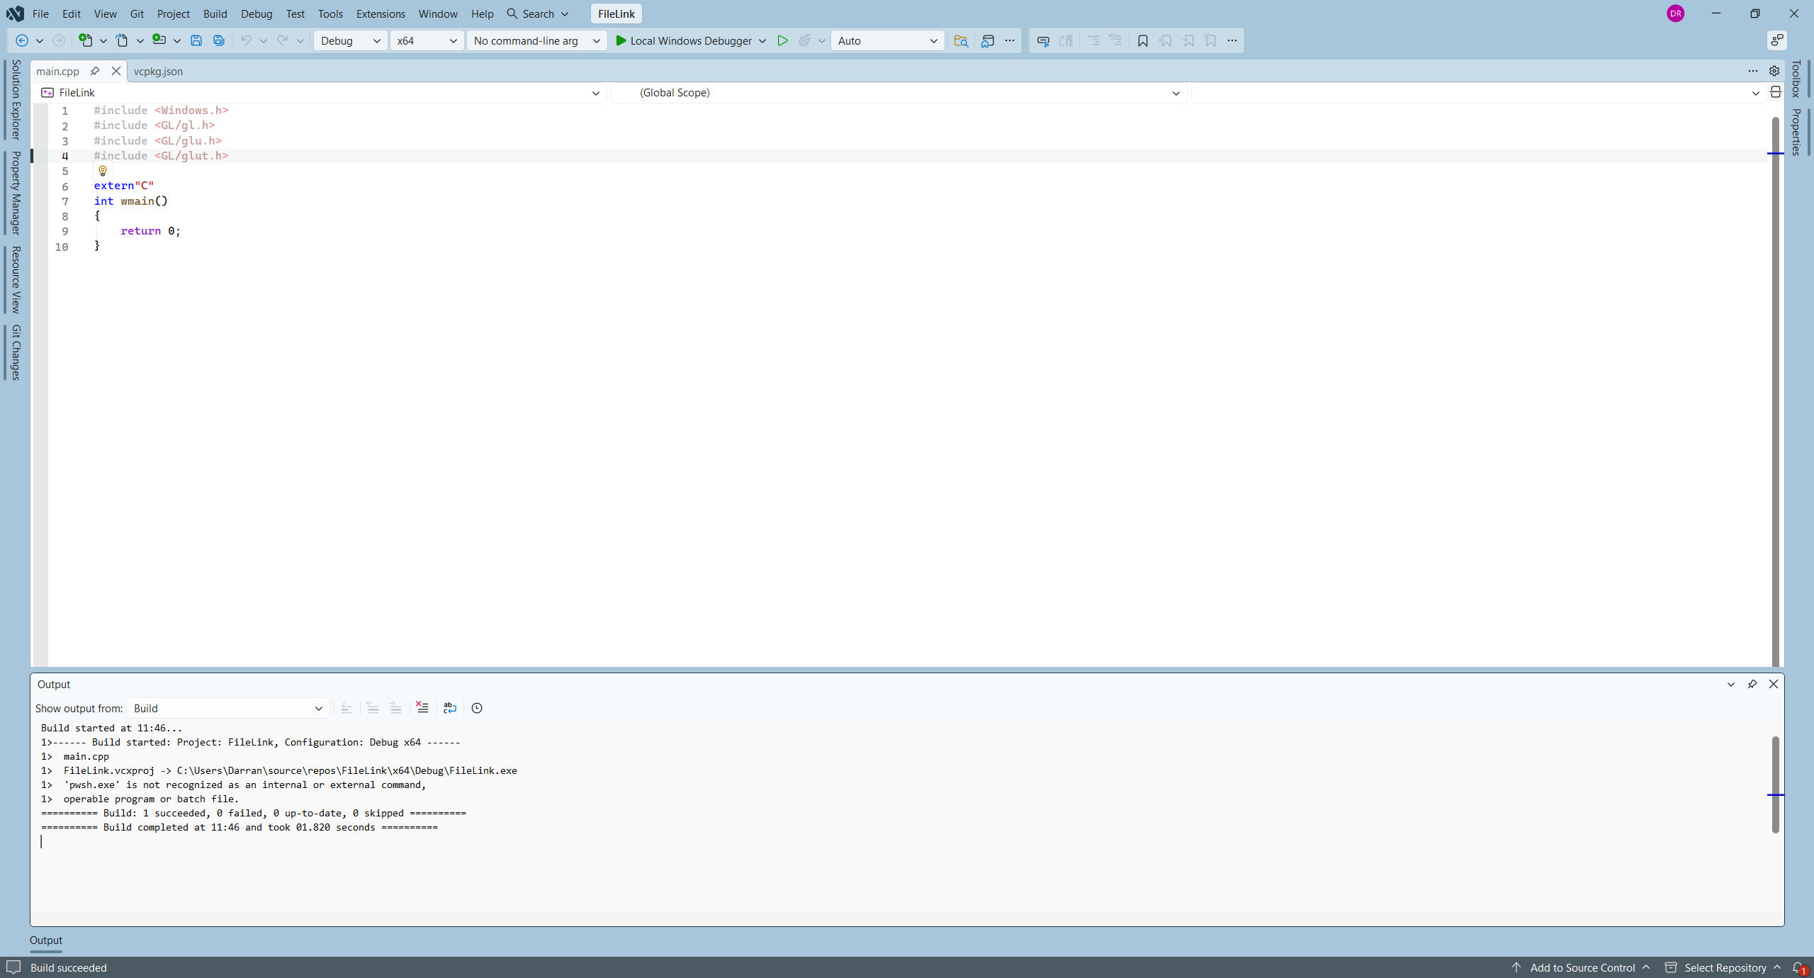Click the Decrease Indent toolbar icon
Image resolution: width=1814 pixels, height=978 pixels.
1094,40
